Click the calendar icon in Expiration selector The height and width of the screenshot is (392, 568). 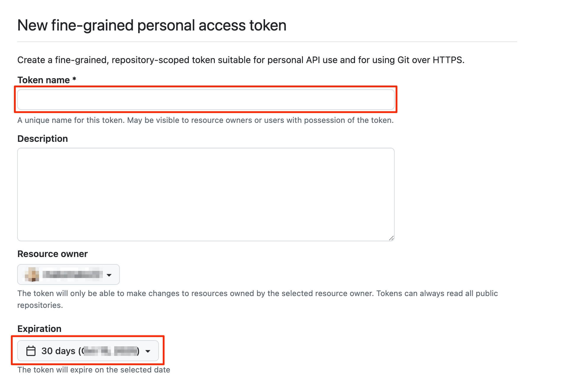(31, 351)
